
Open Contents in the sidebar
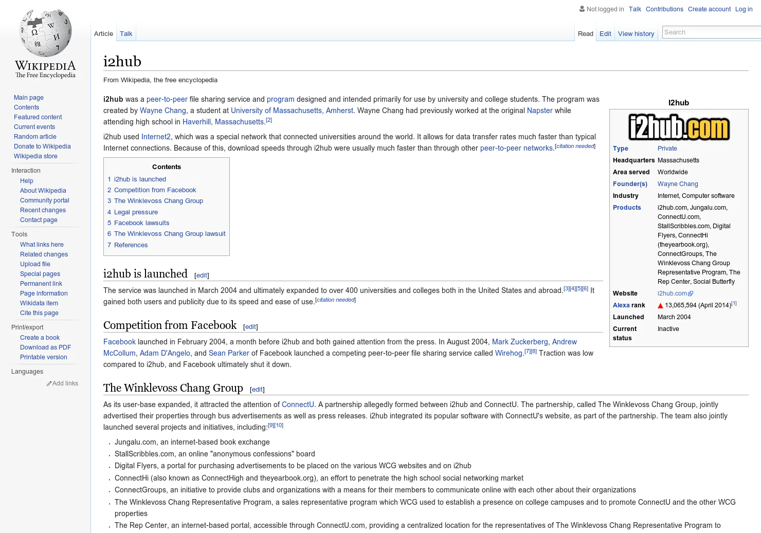click(26, 107)
